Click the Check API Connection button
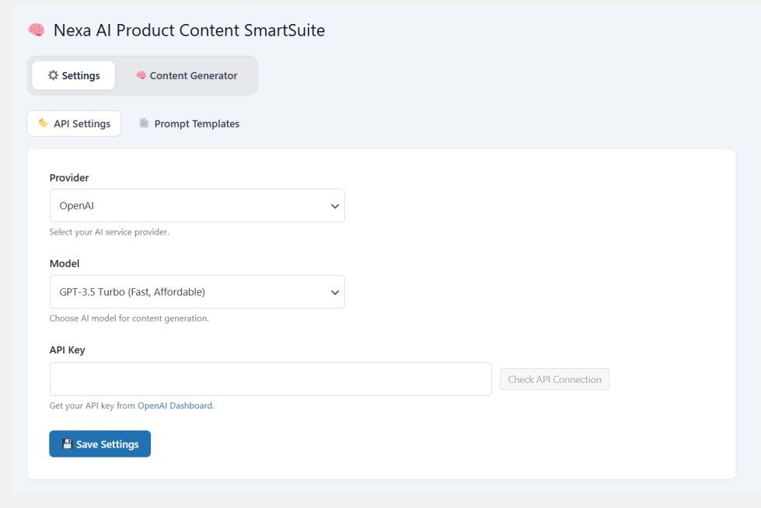Screen dimensions: 761x508 coord(555,379)
